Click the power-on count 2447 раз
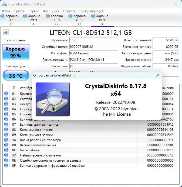 click(x=166, y=60)
